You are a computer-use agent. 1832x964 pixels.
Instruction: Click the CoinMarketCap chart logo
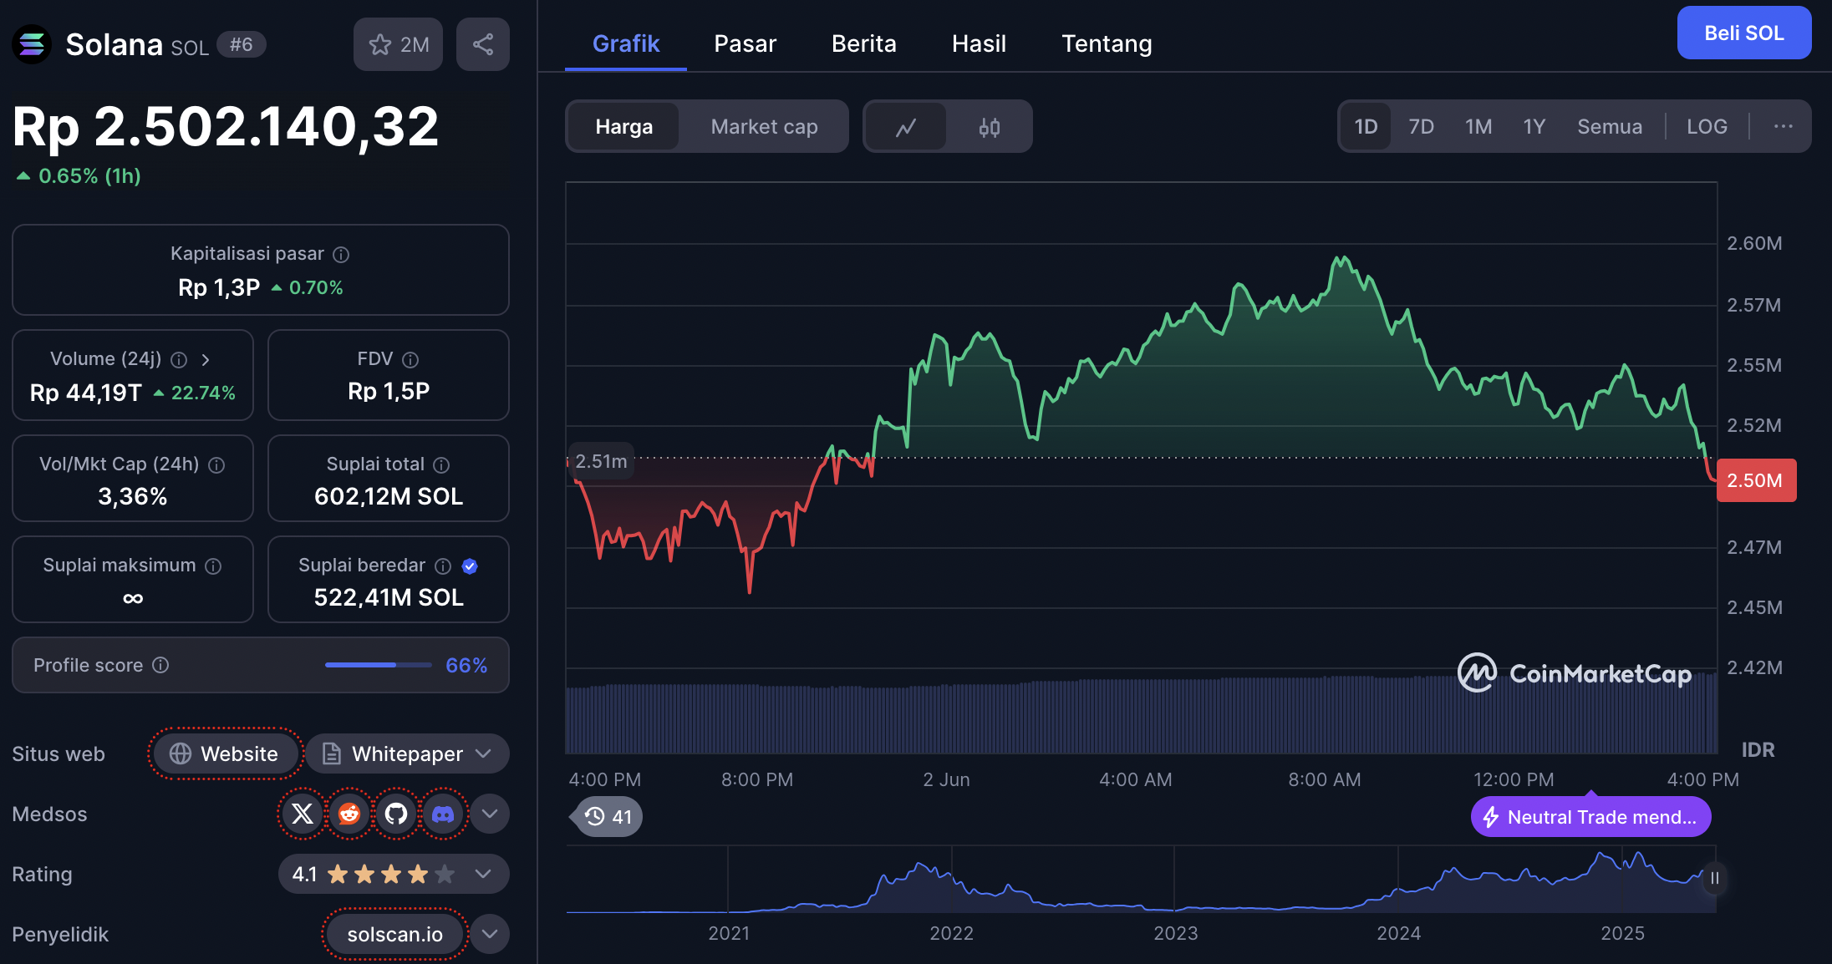tap(1575, 673)
